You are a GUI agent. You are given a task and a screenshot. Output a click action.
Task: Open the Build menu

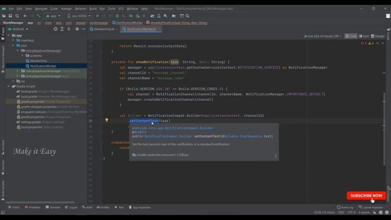tap(93, 9)
